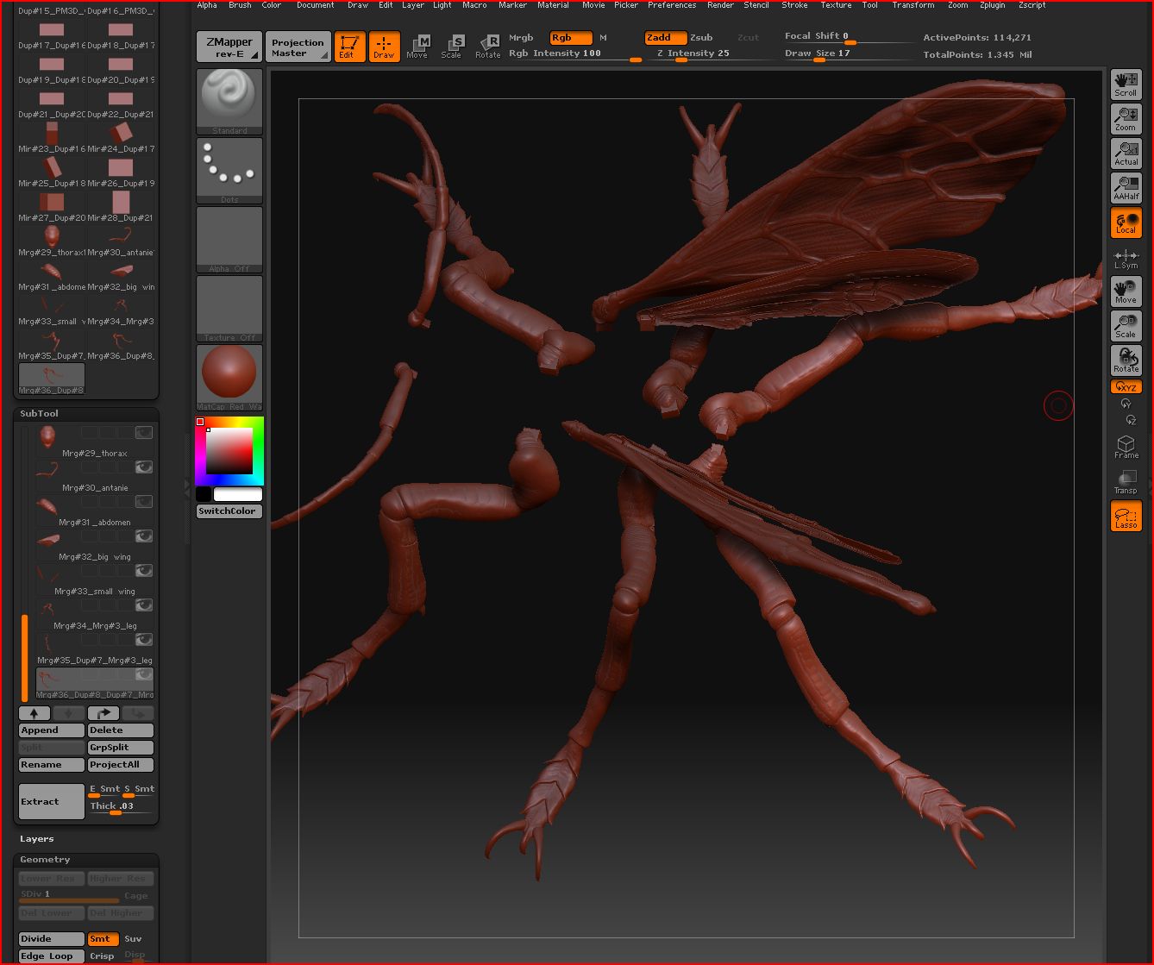Toggle Zsub sculpting mode

[701, 38]
